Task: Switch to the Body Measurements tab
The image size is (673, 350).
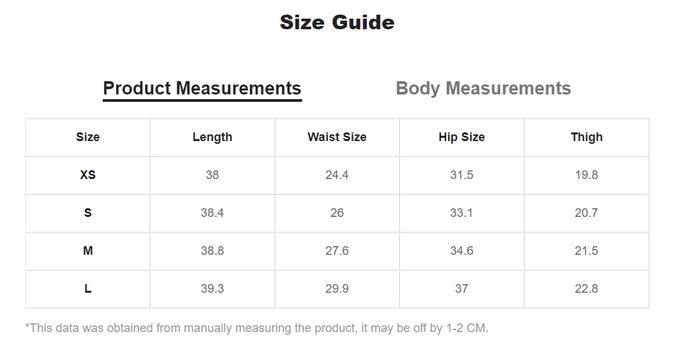Action: click(483, 88)
